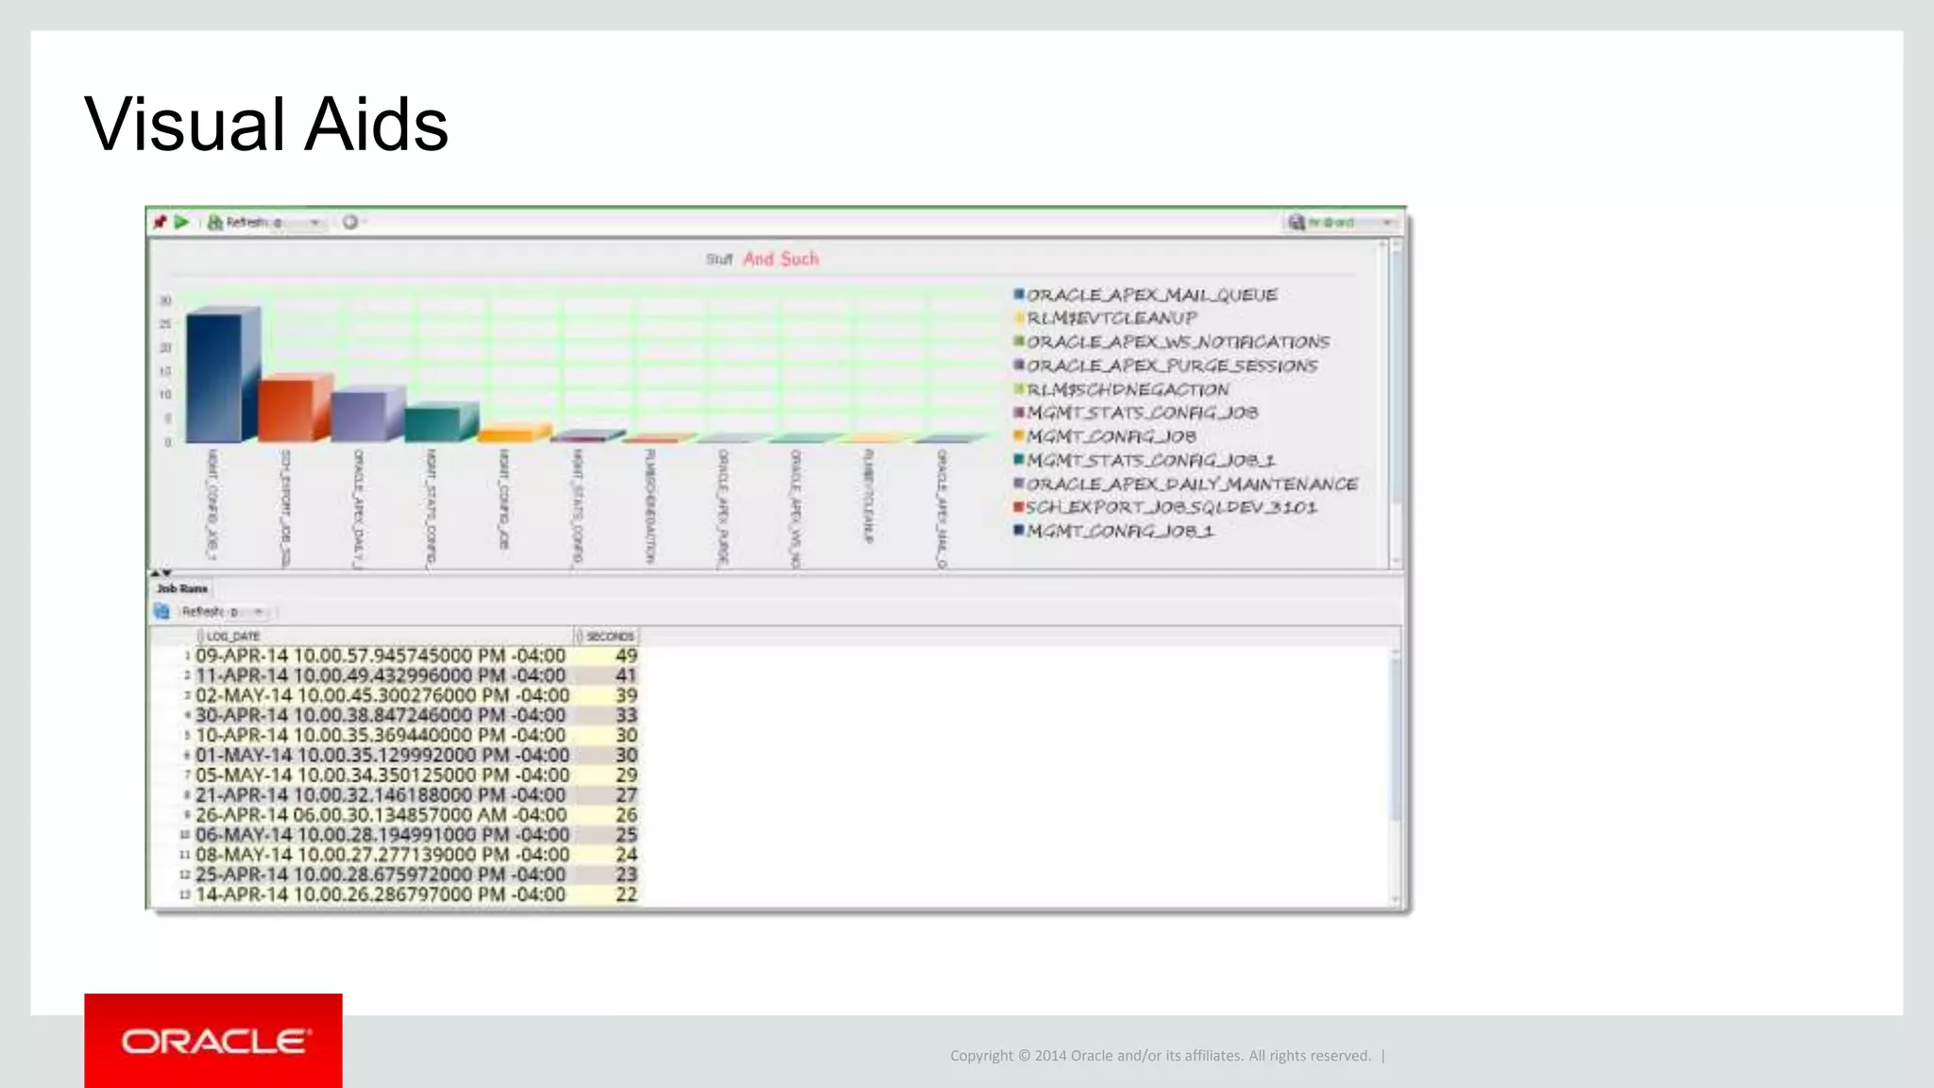Select the 09-APR-14 log date row
Screen dimensions: 1934x1088
(381, 655)
